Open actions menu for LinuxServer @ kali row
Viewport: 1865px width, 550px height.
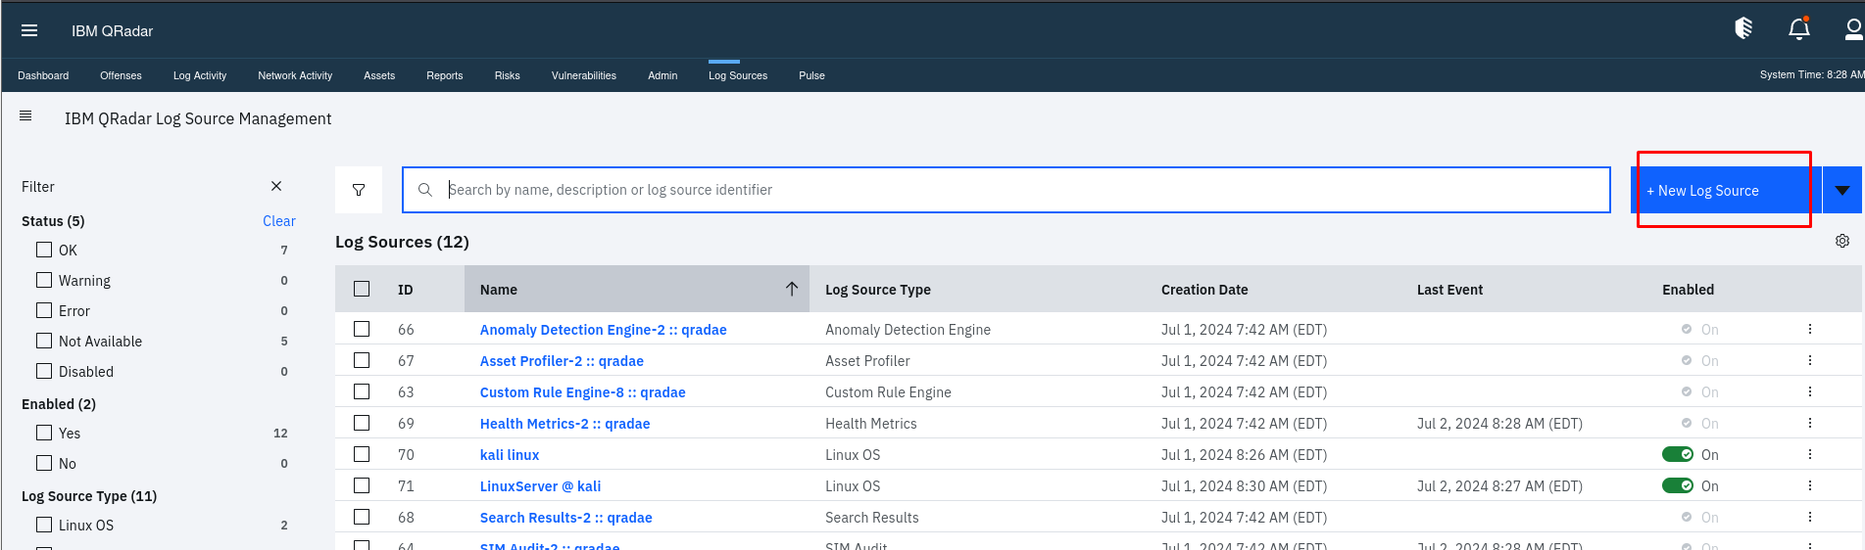click(x=1810, y=485)
